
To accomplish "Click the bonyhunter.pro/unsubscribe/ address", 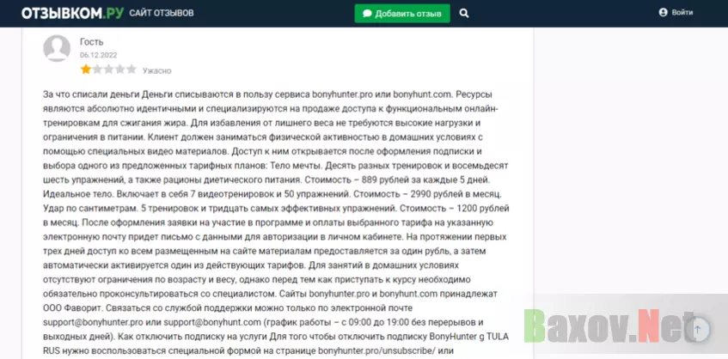I will (x=376, y=350).
